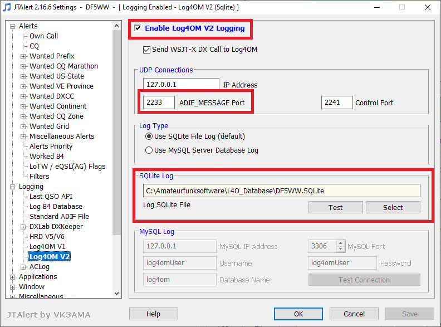The image size is (441, 327).
Task: Click the Help button
Action: (154, 314)
